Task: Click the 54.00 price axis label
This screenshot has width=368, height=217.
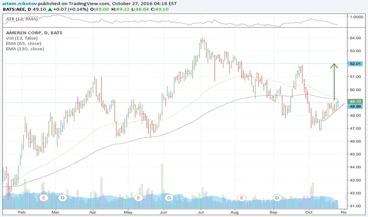Action: click(x=355, y=38)
